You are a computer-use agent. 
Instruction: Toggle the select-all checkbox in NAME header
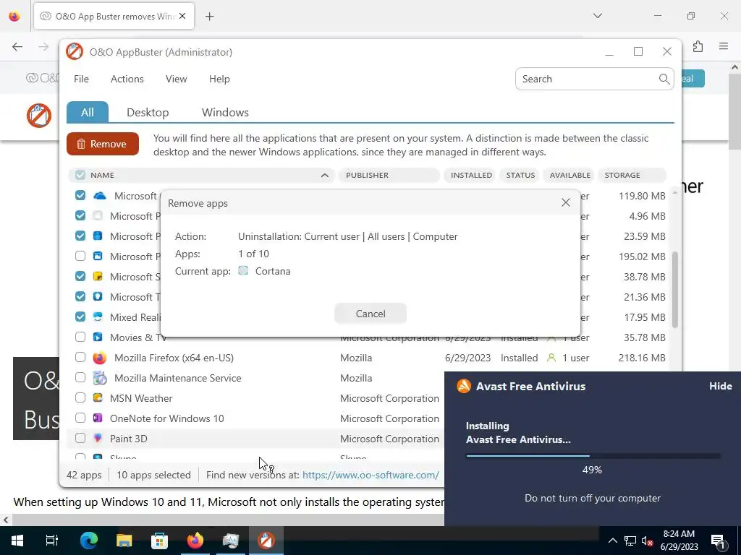point(80,175)
